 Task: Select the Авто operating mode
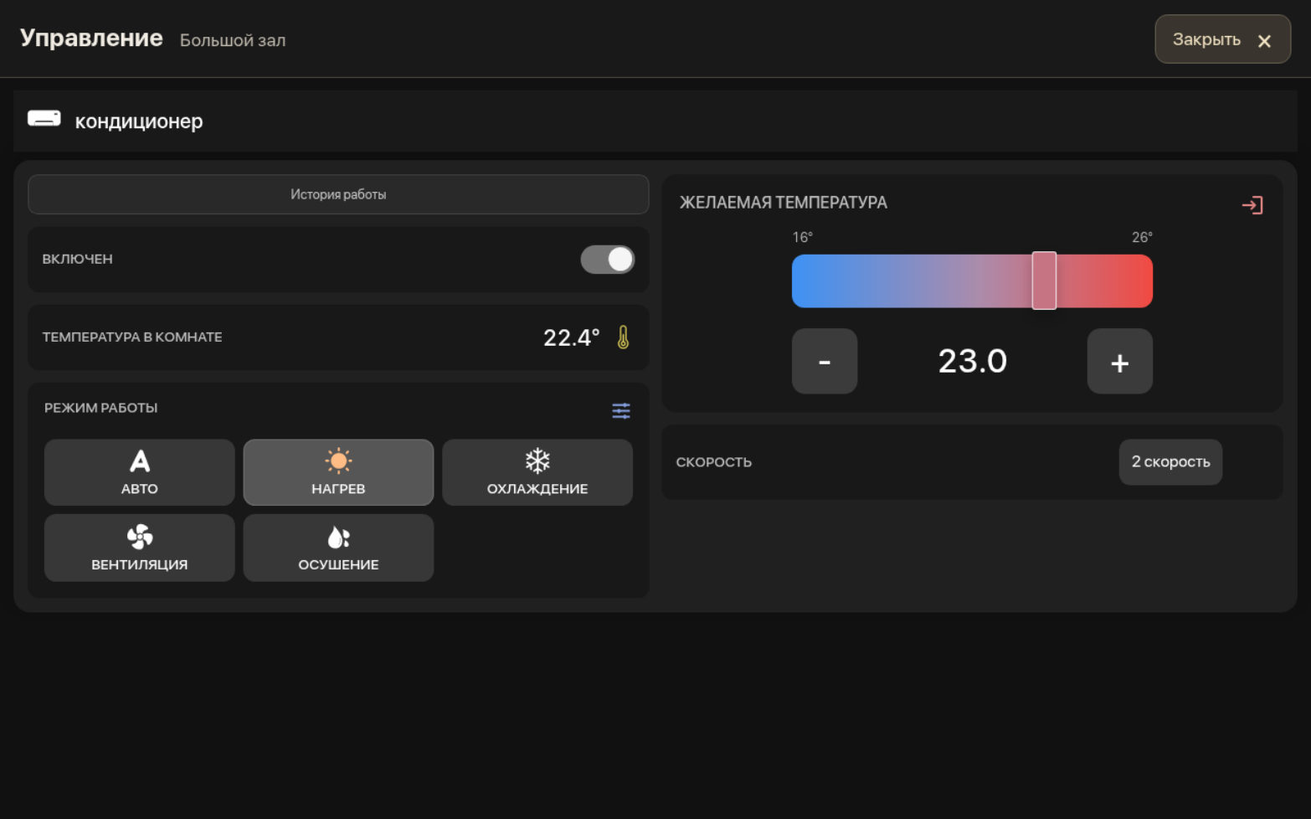140,472
